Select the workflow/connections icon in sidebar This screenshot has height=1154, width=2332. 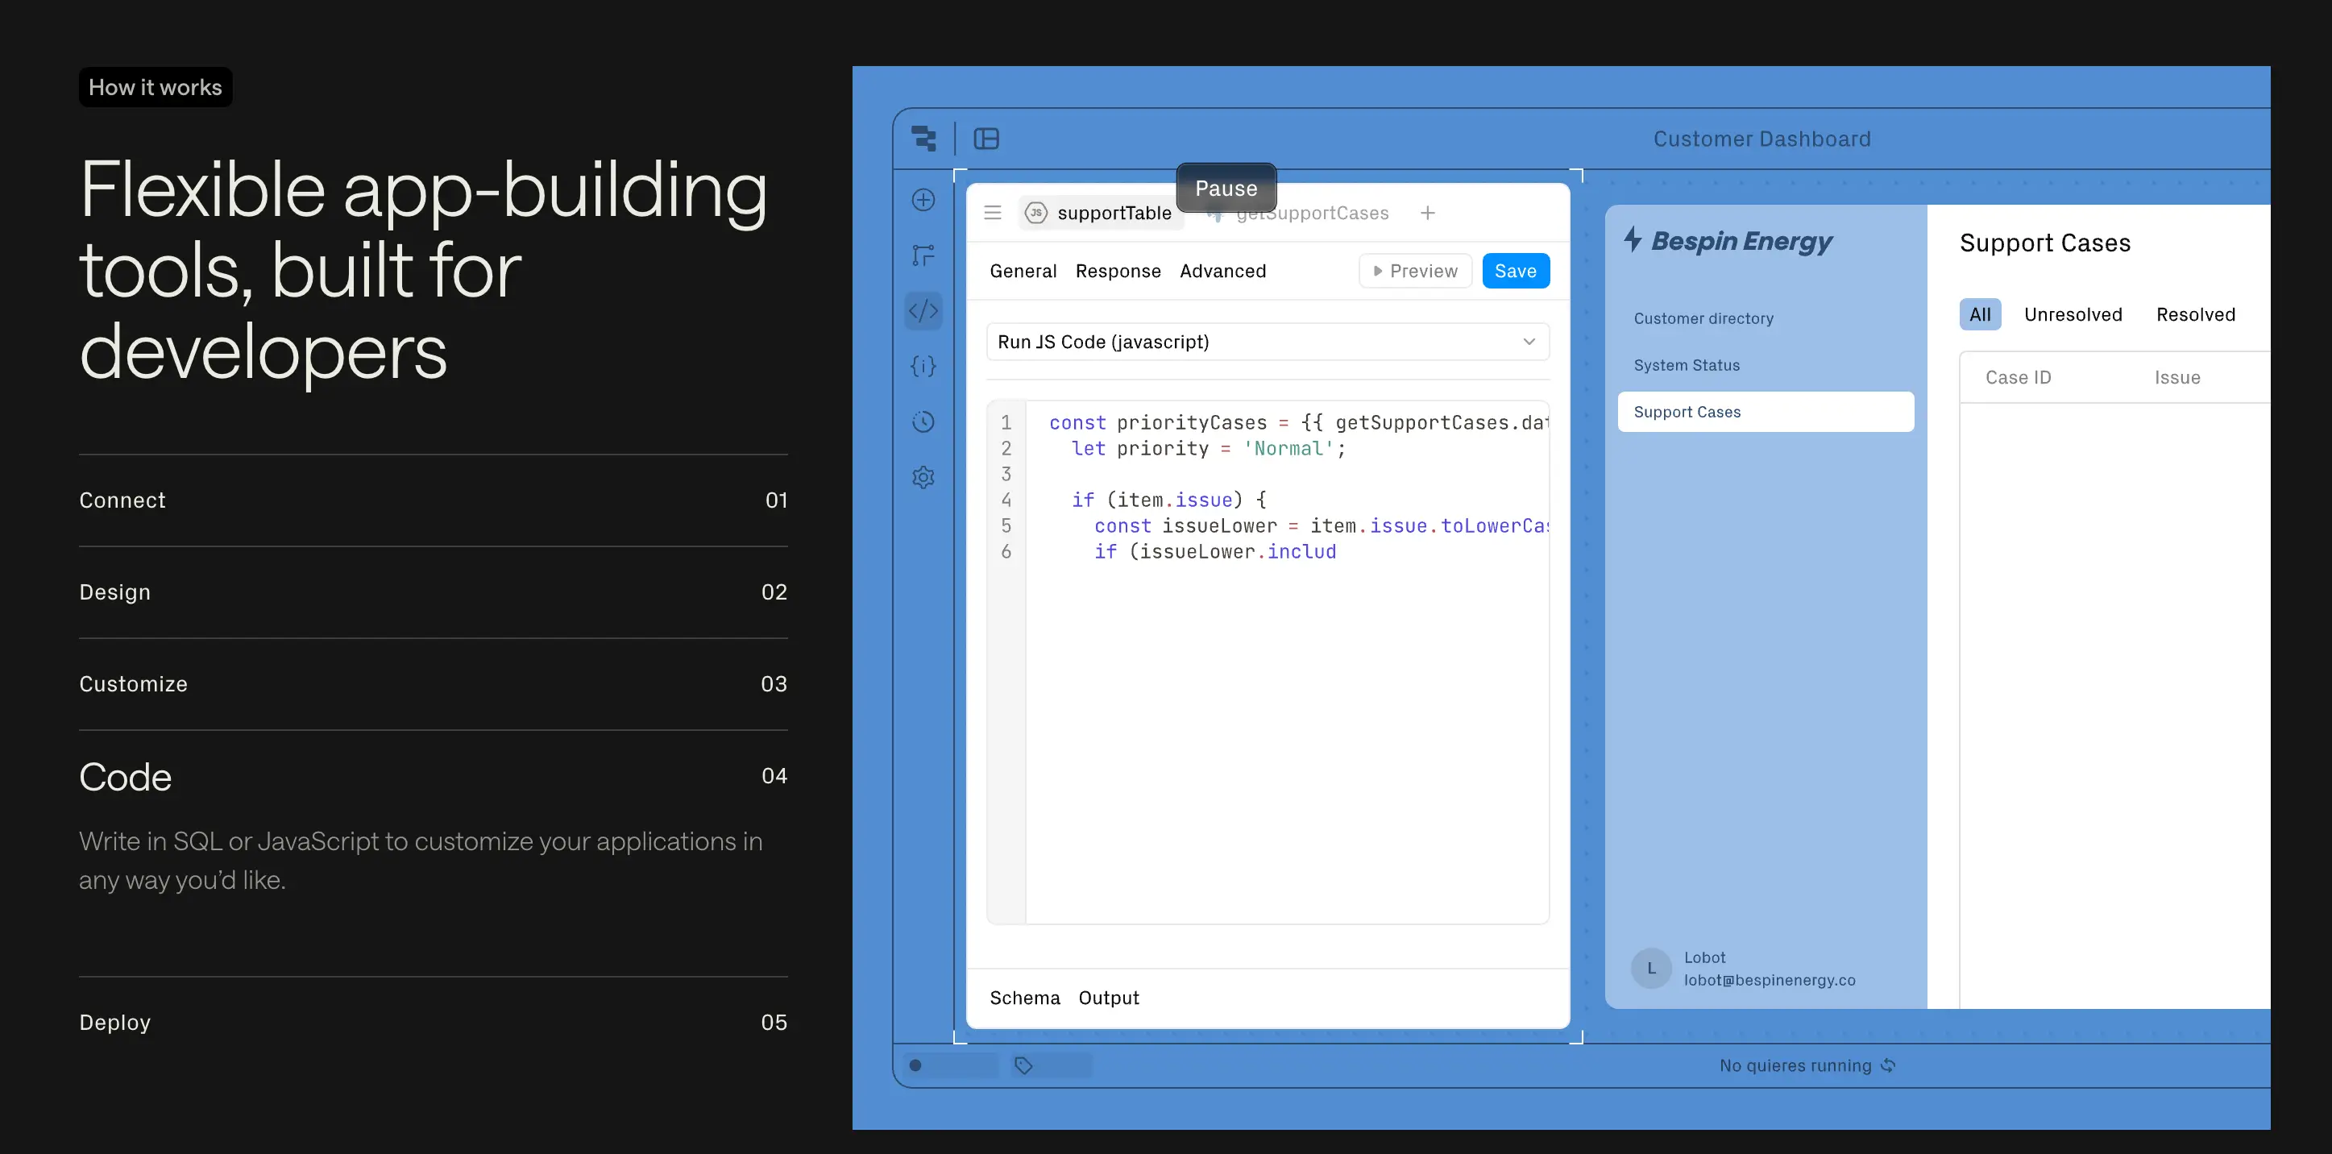(923, 255)
